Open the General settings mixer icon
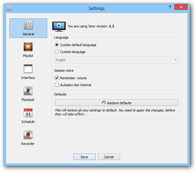The height and width of the screenshot is (172, 196). (x=28, y=25)
